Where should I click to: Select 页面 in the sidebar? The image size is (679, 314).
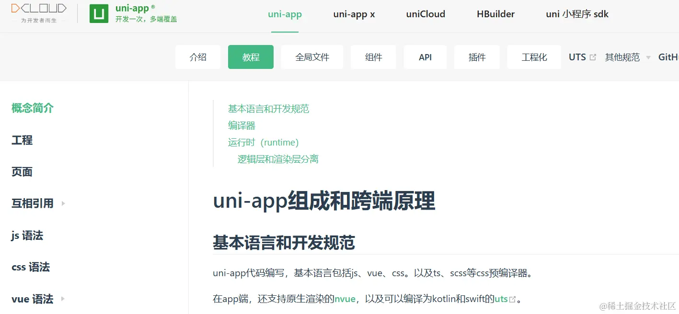pos(22,172)
